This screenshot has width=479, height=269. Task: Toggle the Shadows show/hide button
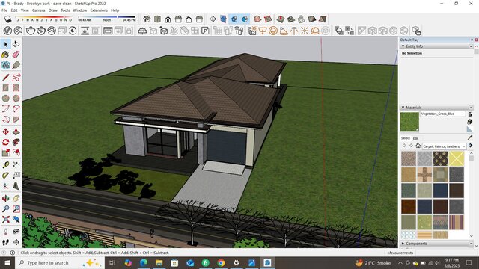pyautogui.click(x=7, y=19)
